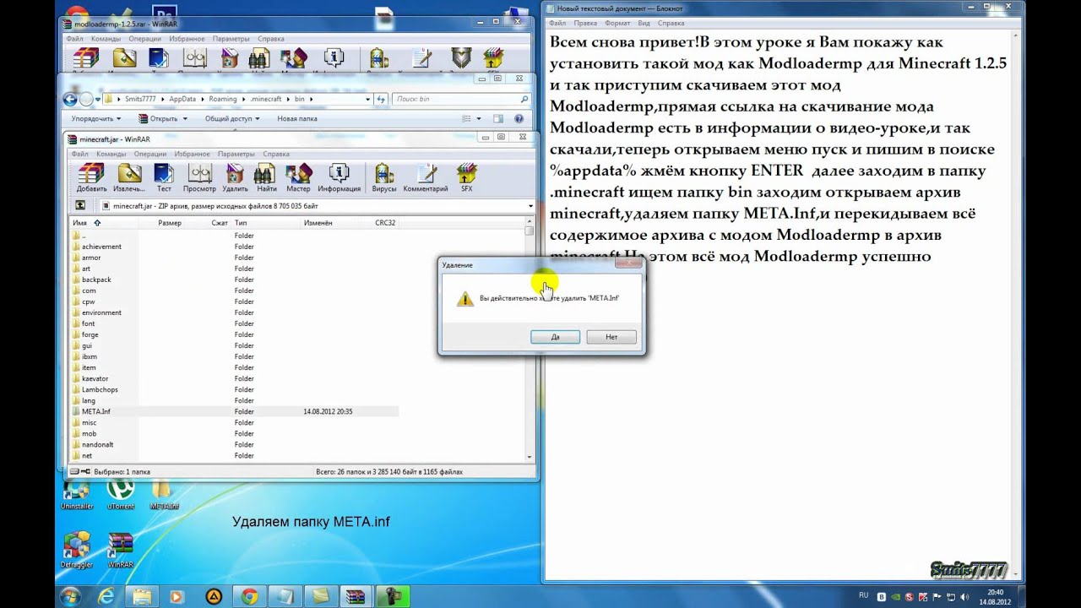Open Операции menu in minecraft.jar WinRAR
1081x608 pixels.
click(150, 154)
